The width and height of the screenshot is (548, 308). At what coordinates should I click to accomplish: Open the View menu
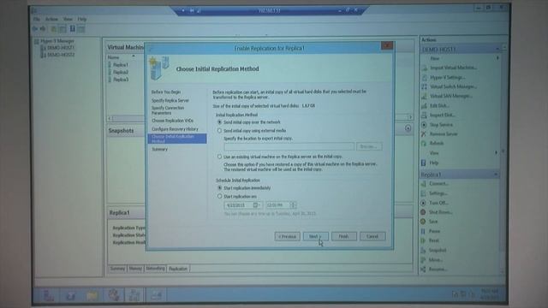pyautogui.click(x=68, y=19)
